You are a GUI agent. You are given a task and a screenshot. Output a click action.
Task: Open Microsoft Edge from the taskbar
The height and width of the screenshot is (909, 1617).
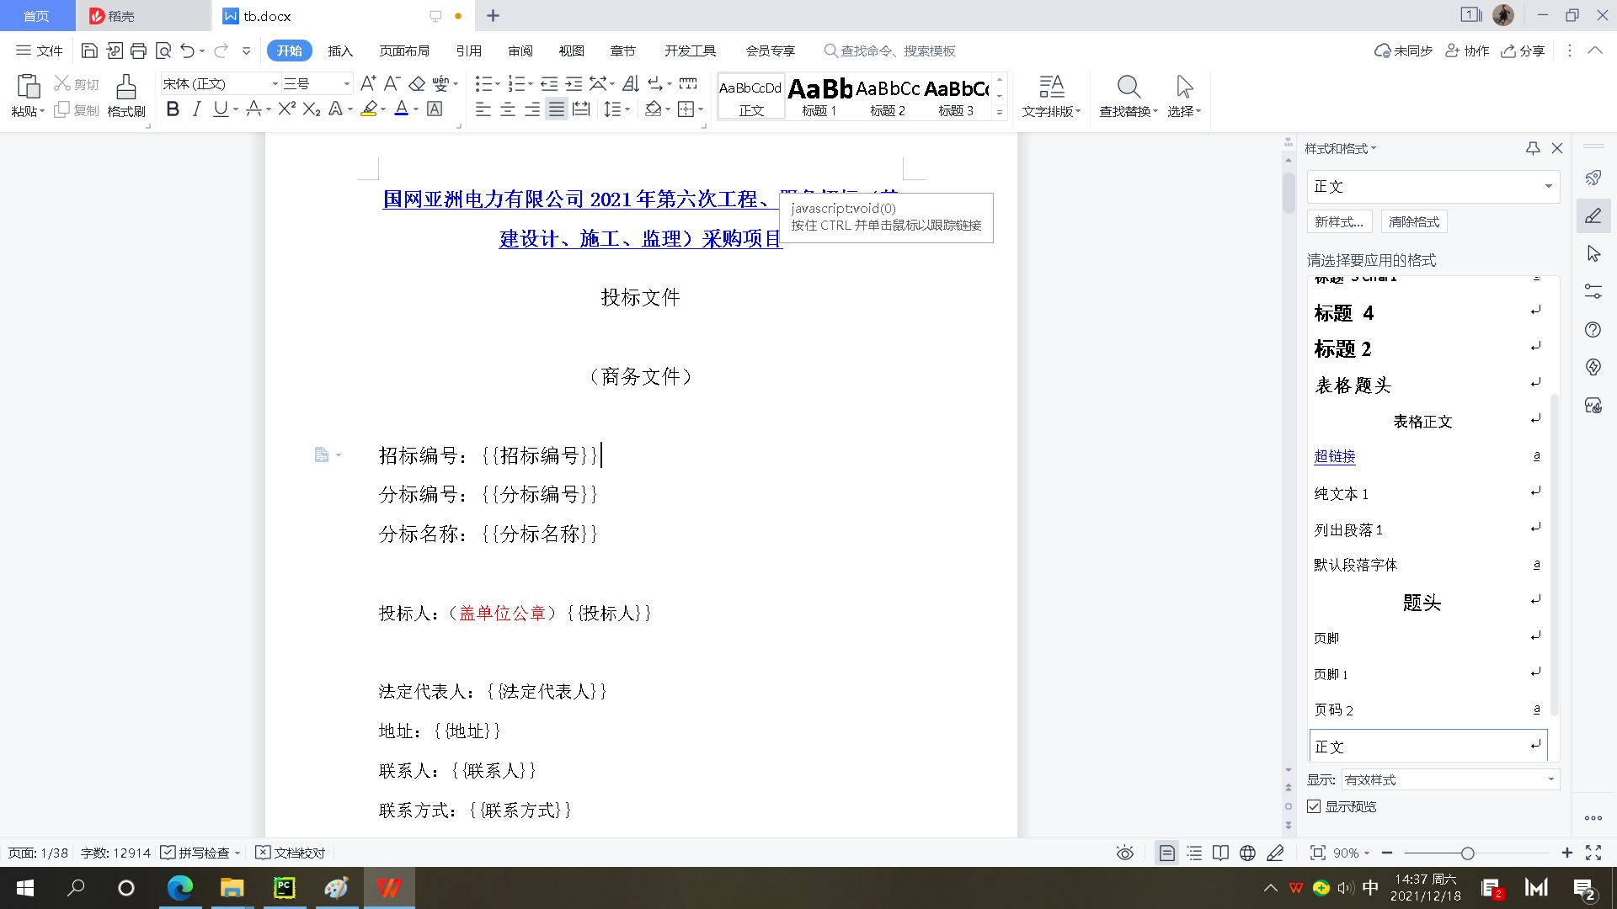(x=179, y=888)
